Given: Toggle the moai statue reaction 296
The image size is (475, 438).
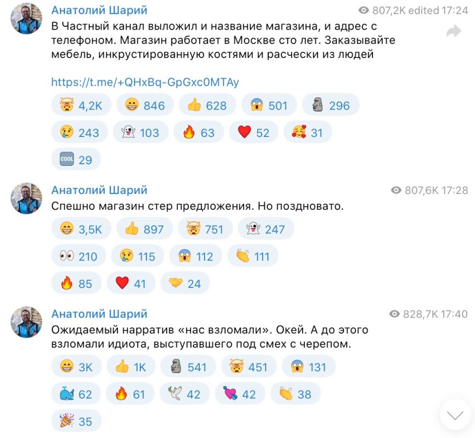Looking at the screenshot, I should click(331, 105).
